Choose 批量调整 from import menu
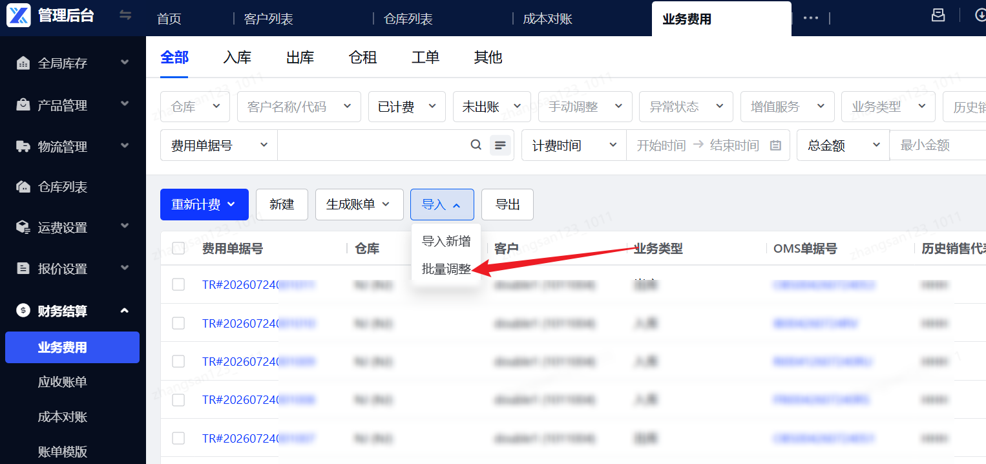Image resolution: width=986 pixels, height=464 pixels. (x=446, y=269)
